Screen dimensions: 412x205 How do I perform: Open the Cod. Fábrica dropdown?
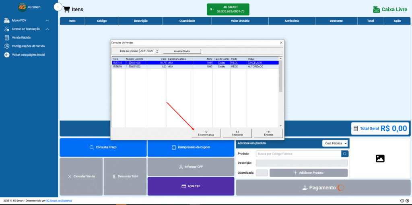pos(335,143)
